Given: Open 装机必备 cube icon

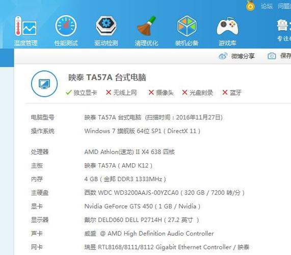Looking at the screenshot, I should coord(187,26).
